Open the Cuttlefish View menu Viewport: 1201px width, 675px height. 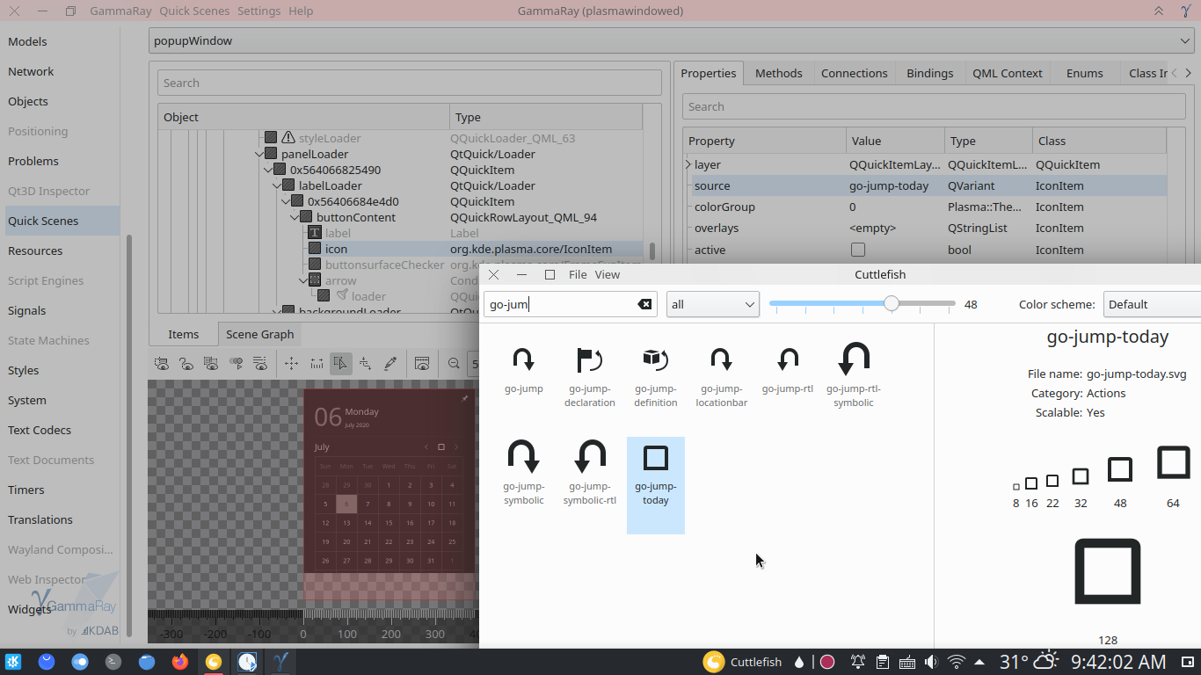pyautogui.click(x=608, y=274)
